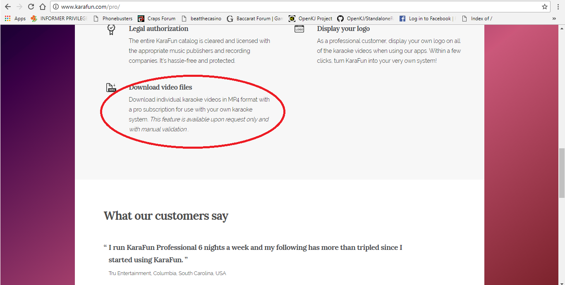Image resolution: width=565 pixels, height=285 pixels.
Task: Open the Index of / bookmark
Action: tap(477, 19)
